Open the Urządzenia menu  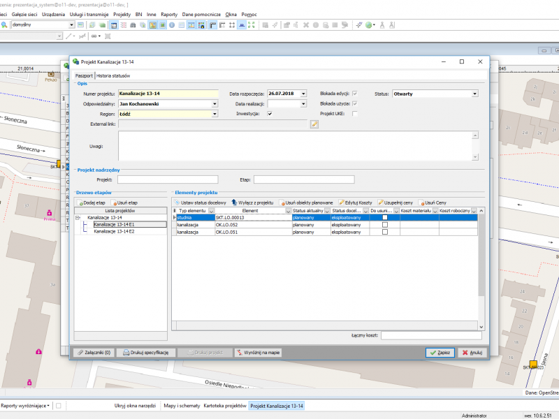coord(54,14)
